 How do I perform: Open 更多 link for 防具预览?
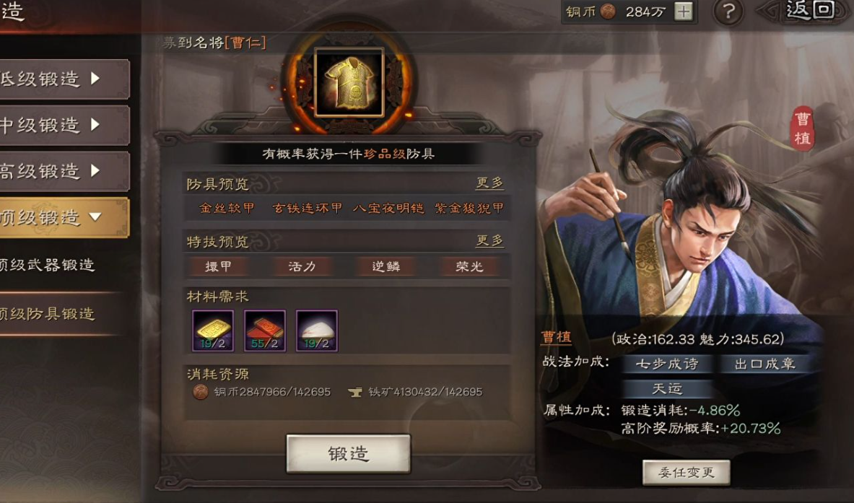click(489, 183)
